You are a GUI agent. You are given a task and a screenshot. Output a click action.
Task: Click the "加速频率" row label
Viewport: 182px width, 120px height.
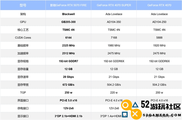tap(23, 53)
